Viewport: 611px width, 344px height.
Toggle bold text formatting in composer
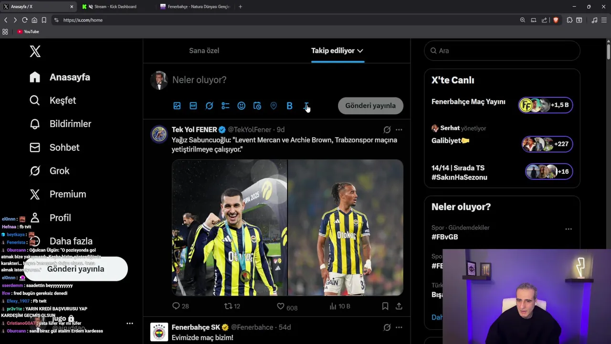(289, 106)
